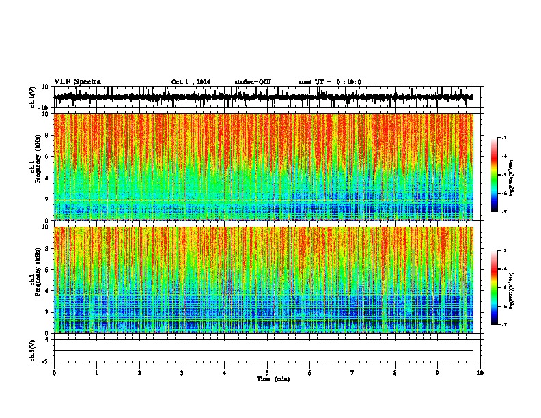Click the '-7' label on ch.1 color scale

point(504,212)
